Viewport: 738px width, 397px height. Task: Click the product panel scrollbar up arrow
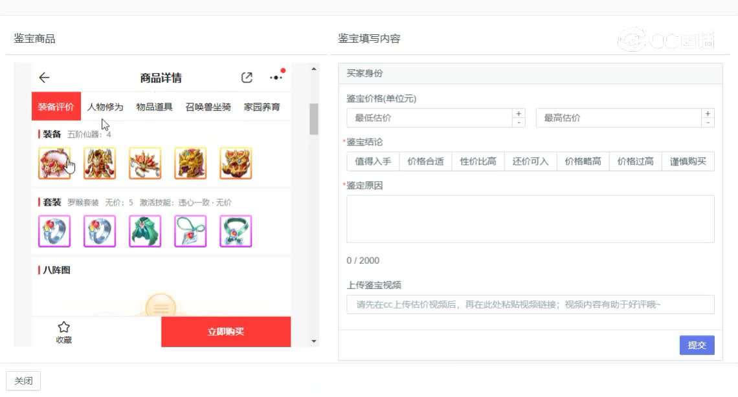[x=314, y=69]
